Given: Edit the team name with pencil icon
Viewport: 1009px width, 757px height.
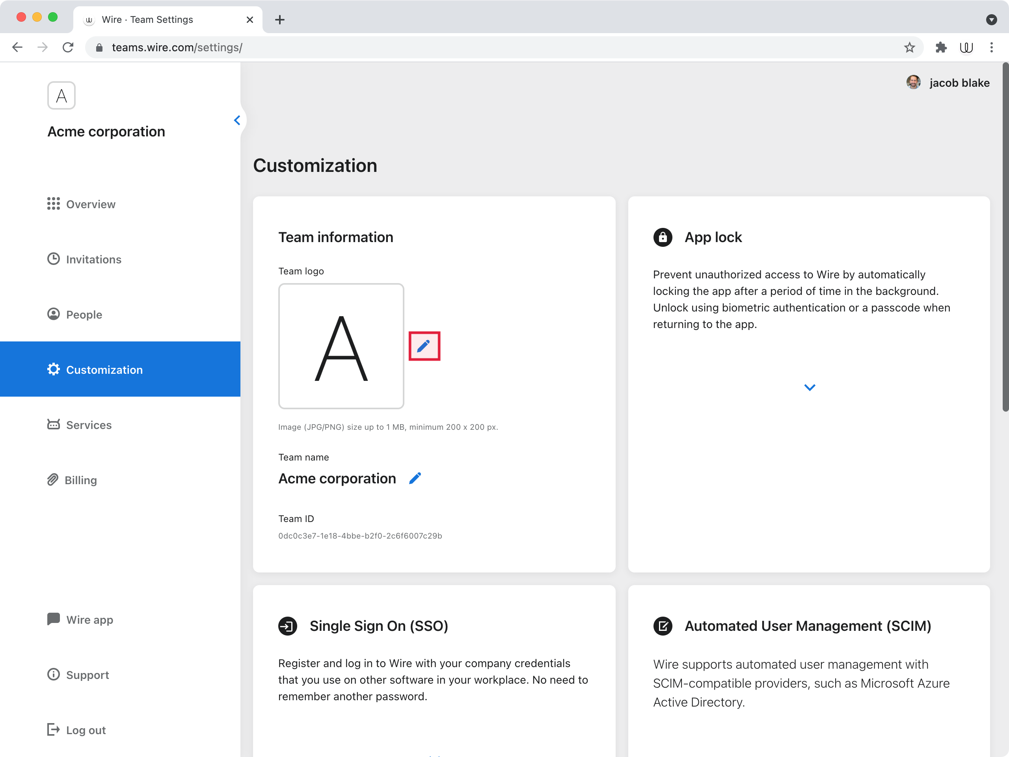Looking at the screenshot, I should click(415, 478).
